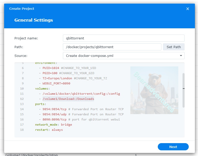The width and height of the screenshot is (198, 156).
Task: Click the bear watermark image
Action: pyautogui.click(x=154, y=90)
